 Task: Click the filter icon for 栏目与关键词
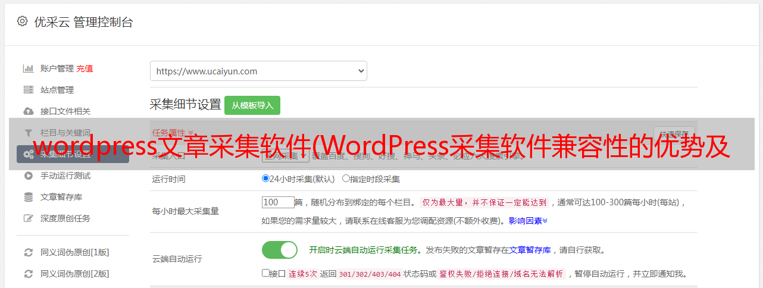(x=28, y=133)
